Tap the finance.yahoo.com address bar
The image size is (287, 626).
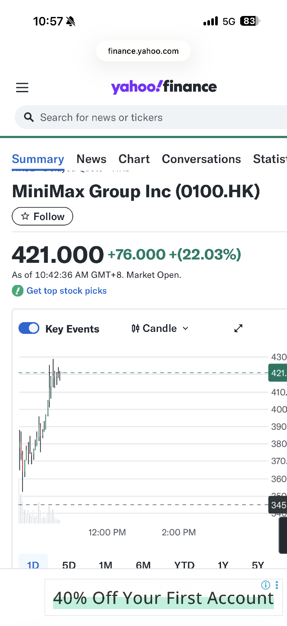[143, 51]
